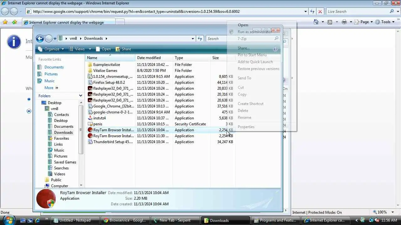Screen dimensions: 401x225
Task: Open Documents in Favorite Links
Action: coord(54,67)
